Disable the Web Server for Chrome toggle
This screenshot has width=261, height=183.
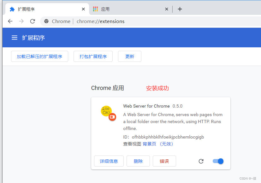(x=218, y=161)
